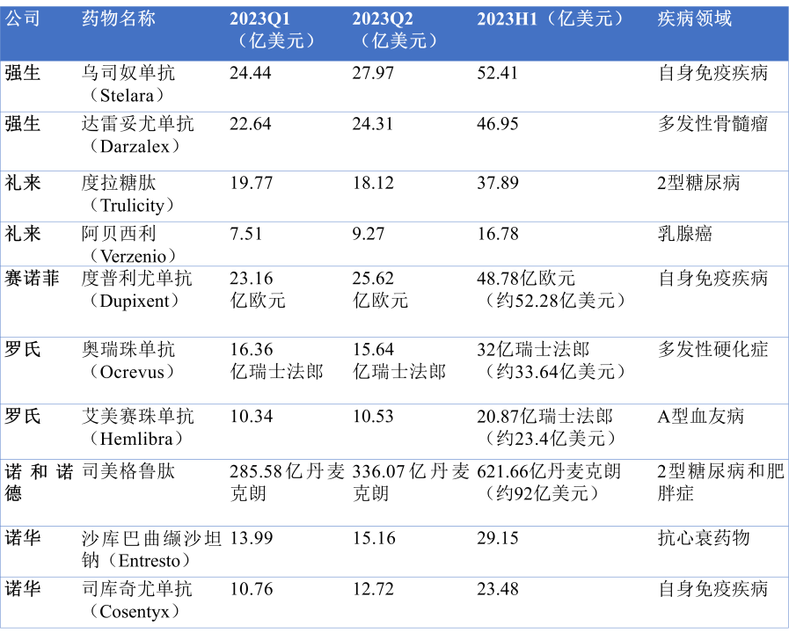The image size is (789, 633).
Task: Select the 乌司奴单抗（Stelara） drug name cell
Action: [x=128, y=84]
